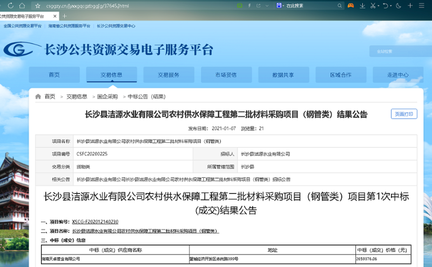Open the 市场资信 navigation tab
The image size is (432, 267).
coord(226,75)
